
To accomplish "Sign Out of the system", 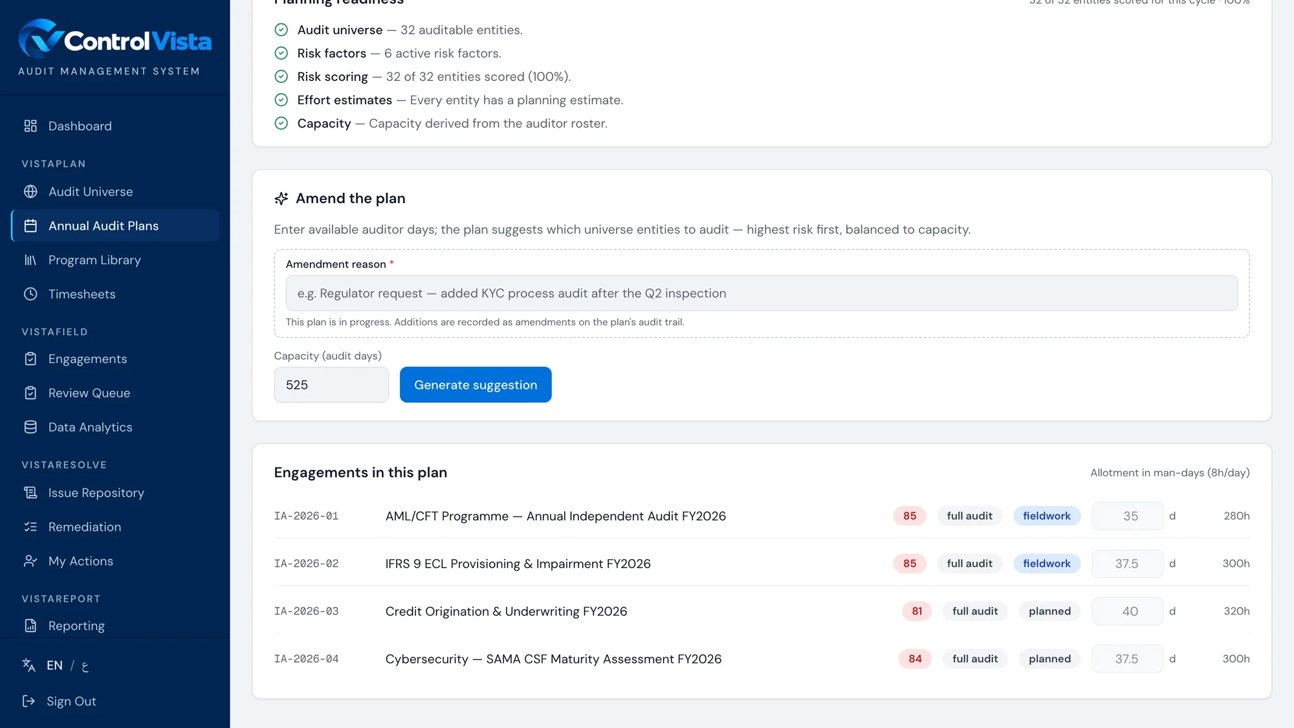I will [x=71, y=701].
